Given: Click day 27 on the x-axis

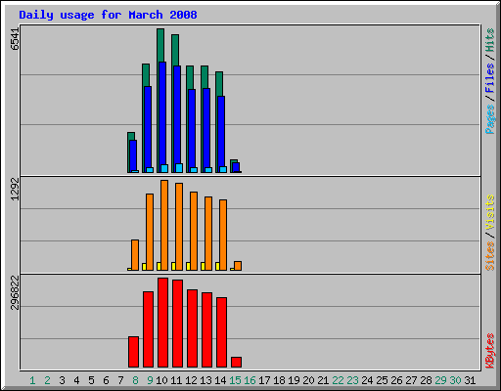Looking at the screenshot, I should pyautogui.click(x=411, y=380).
